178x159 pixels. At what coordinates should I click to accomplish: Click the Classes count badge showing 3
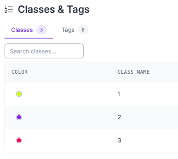point(41,30)
